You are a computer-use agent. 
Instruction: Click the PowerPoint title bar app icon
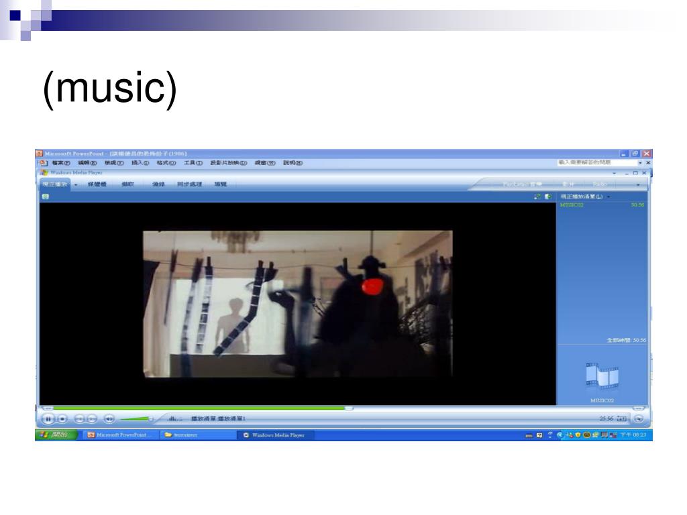[40, 154]
